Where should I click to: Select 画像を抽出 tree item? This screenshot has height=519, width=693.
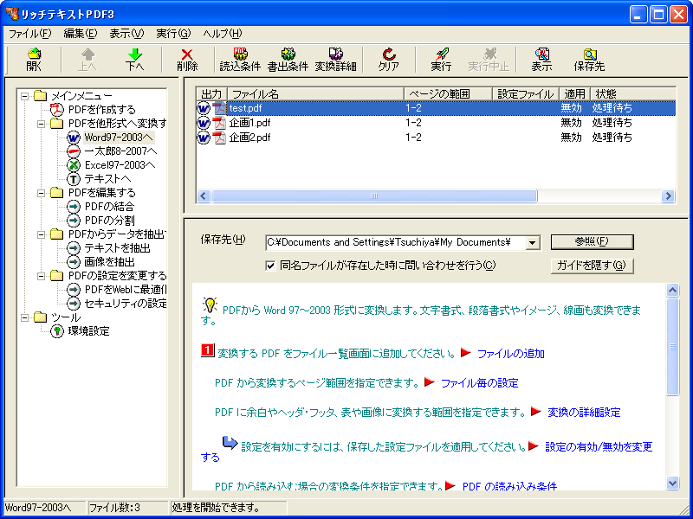(x=109, y=262)
